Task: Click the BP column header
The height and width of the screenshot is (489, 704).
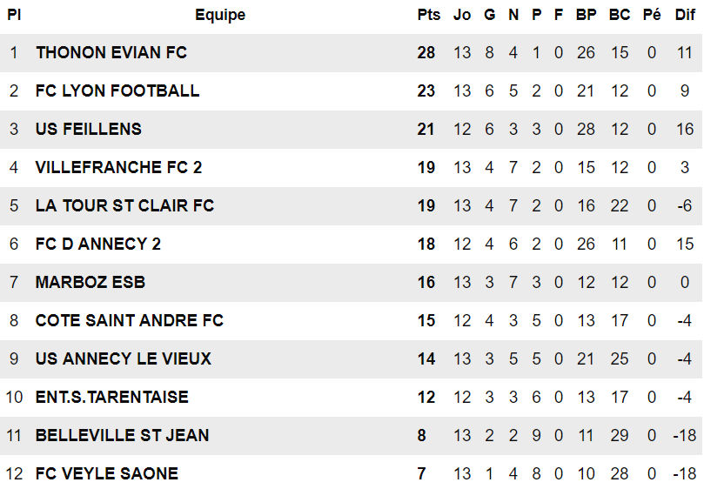Action: click(586, 15)
